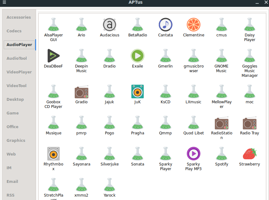The height and width of the screenshot is (200, 269).
Task: Click the Strawberry fruit icon
Action: (249, 154)
